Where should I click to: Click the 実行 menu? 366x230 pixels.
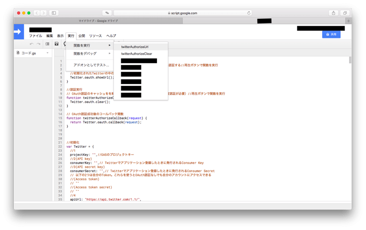click(71, 36)
